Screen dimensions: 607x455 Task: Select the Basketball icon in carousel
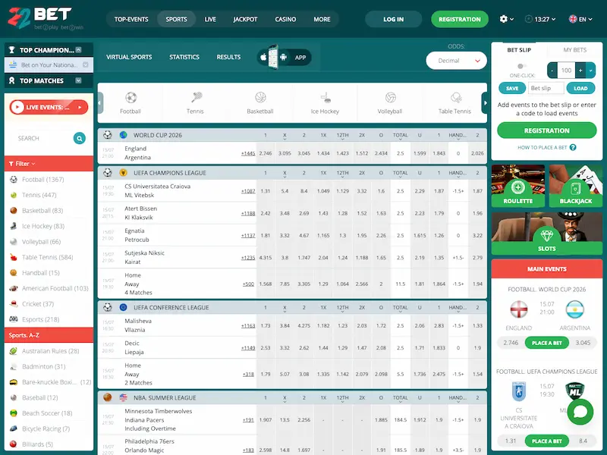260,98
